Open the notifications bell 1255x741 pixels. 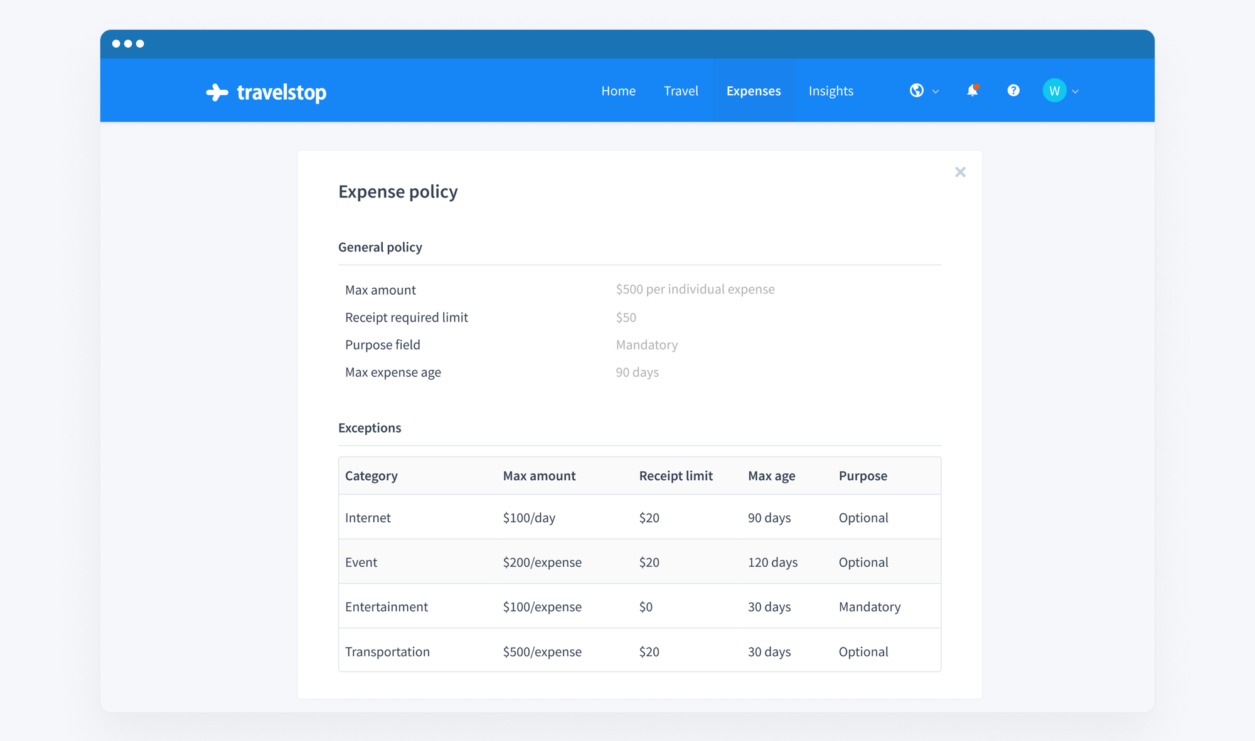[973, 91]
